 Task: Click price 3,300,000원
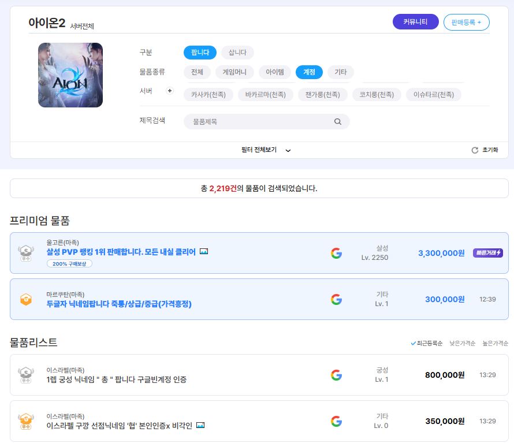[x=441, y=253]
